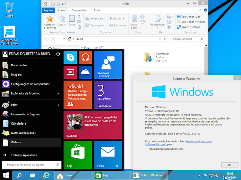Show Todos os Aplicativos
This screenshot has height=180, width=241.
coord(32,155)
